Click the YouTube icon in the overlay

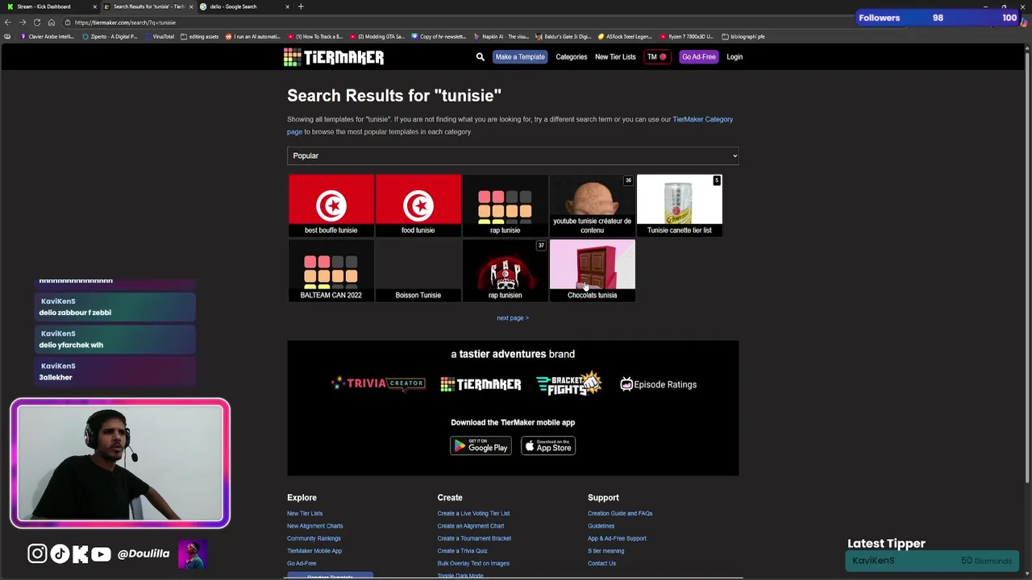click(x=101, y=553)
